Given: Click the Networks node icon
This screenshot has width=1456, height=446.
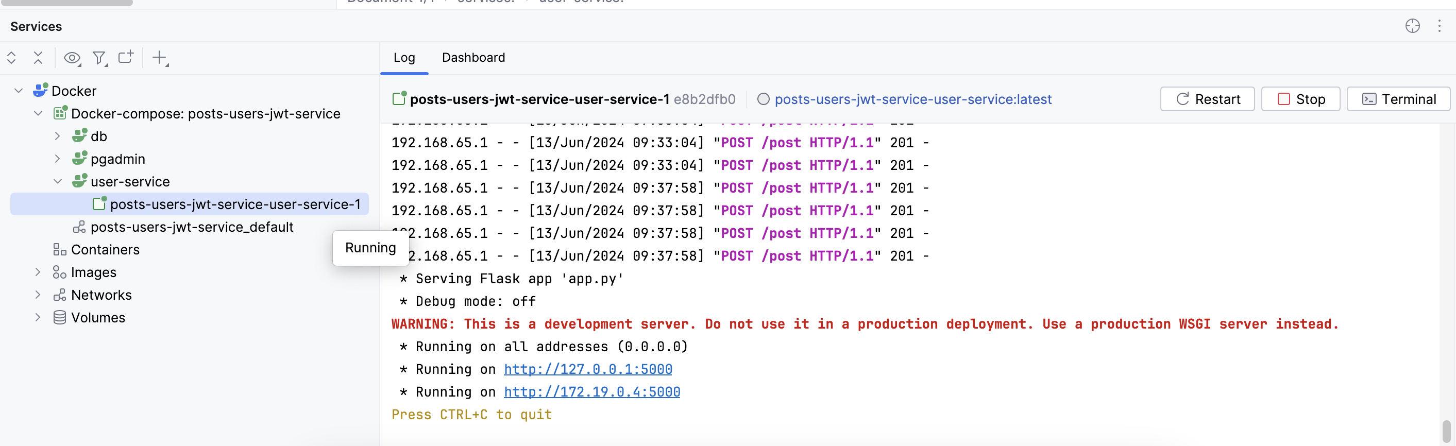Looking at the screenshot, I should (59, 295).
